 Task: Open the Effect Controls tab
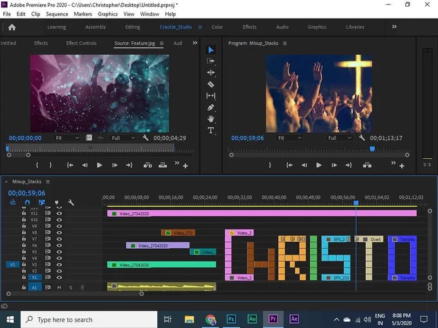click(81, 43)
